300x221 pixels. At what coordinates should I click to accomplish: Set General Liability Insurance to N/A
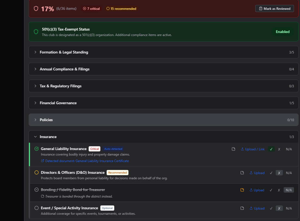tap(289, 149)
